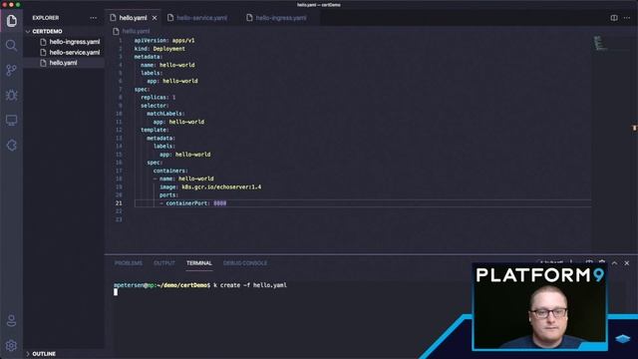
Task: Open the Search view in activity bar
Action: pos(11,45)
